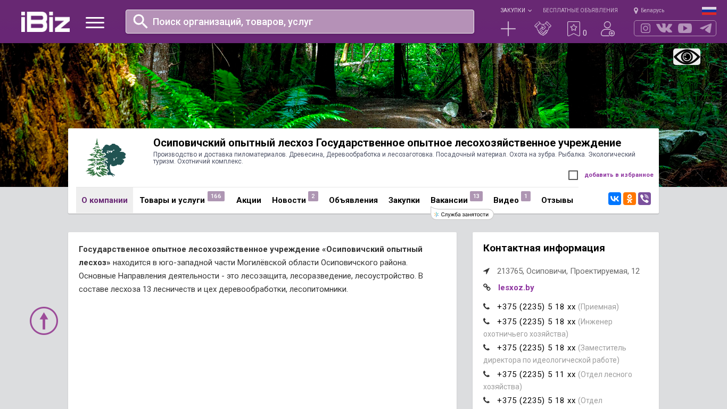Click the iBiz logo
727x409 pixels.
coord(45,22)
